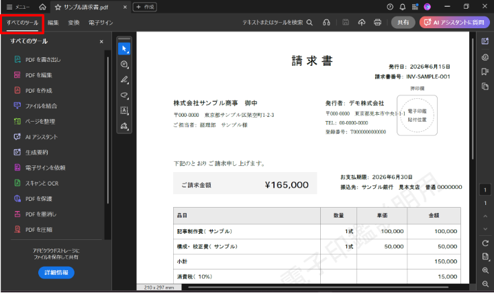Screen dimensions: 494x293
Task: Switch to the 変換 tab
Action: pos(74,23)
